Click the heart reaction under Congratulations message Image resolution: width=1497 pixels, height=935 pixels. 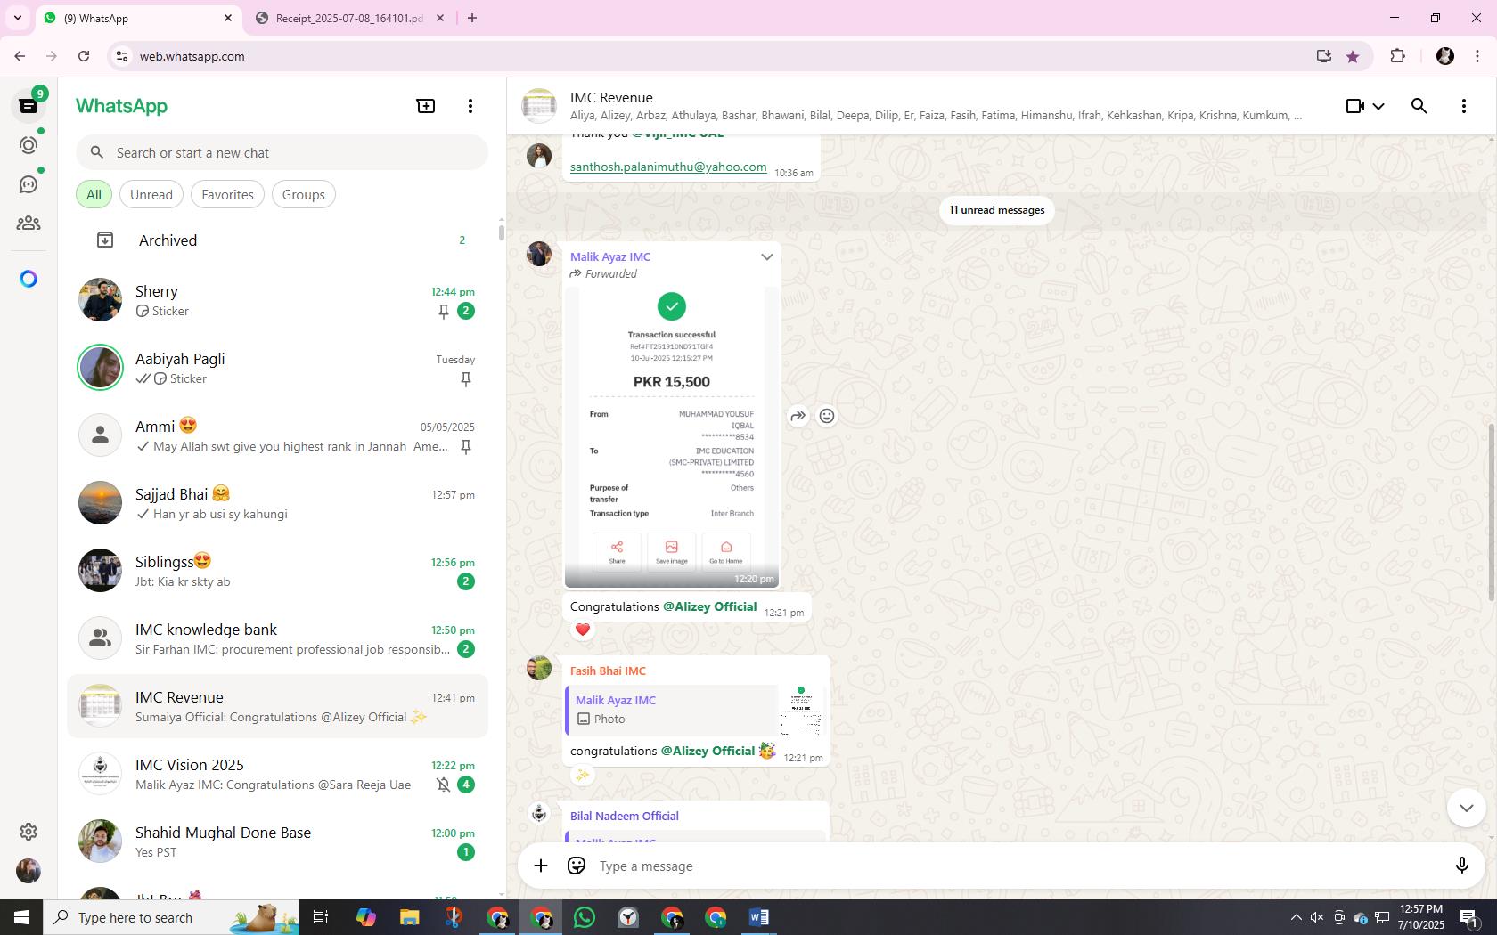(x=583, y=630)
